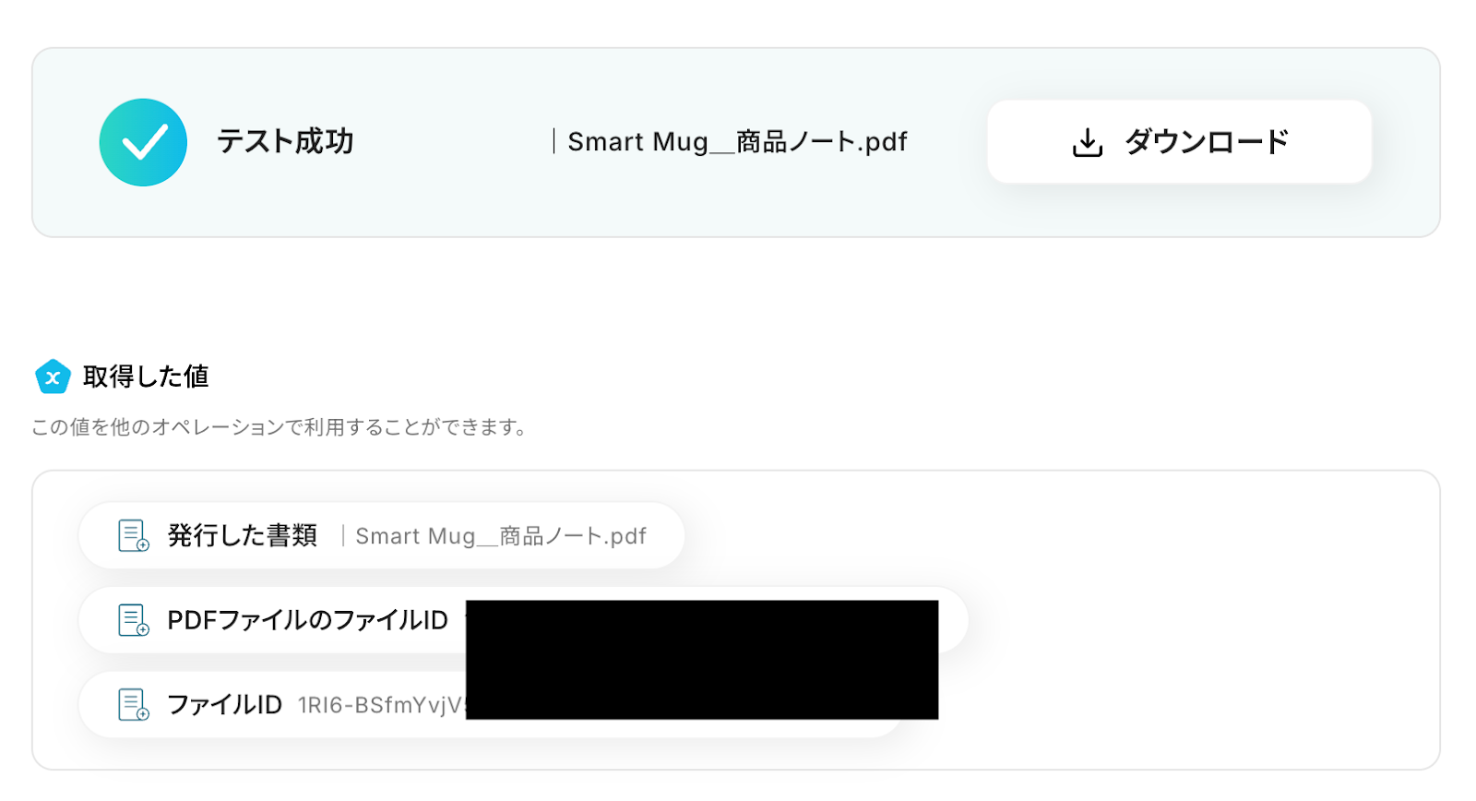Click the document icon beside PDFファイルのファイルID
Viewport: 1476px width, 801px height.
tap(134, 620)
